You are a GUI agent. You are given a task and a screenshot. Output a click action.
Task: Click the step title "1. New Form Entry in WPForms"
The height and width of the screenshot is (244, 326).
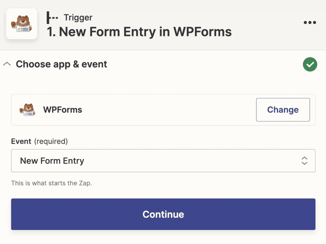(139, 32)
